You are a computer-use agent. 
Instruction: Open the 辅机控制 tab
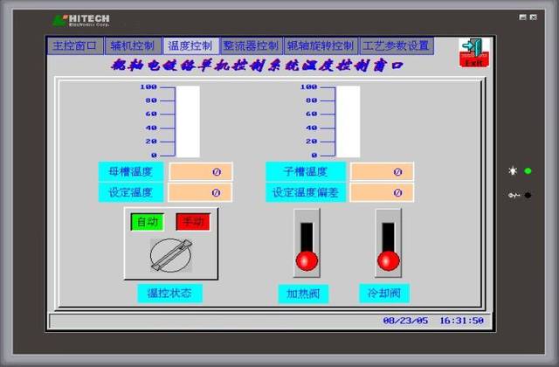click(132, 45)
